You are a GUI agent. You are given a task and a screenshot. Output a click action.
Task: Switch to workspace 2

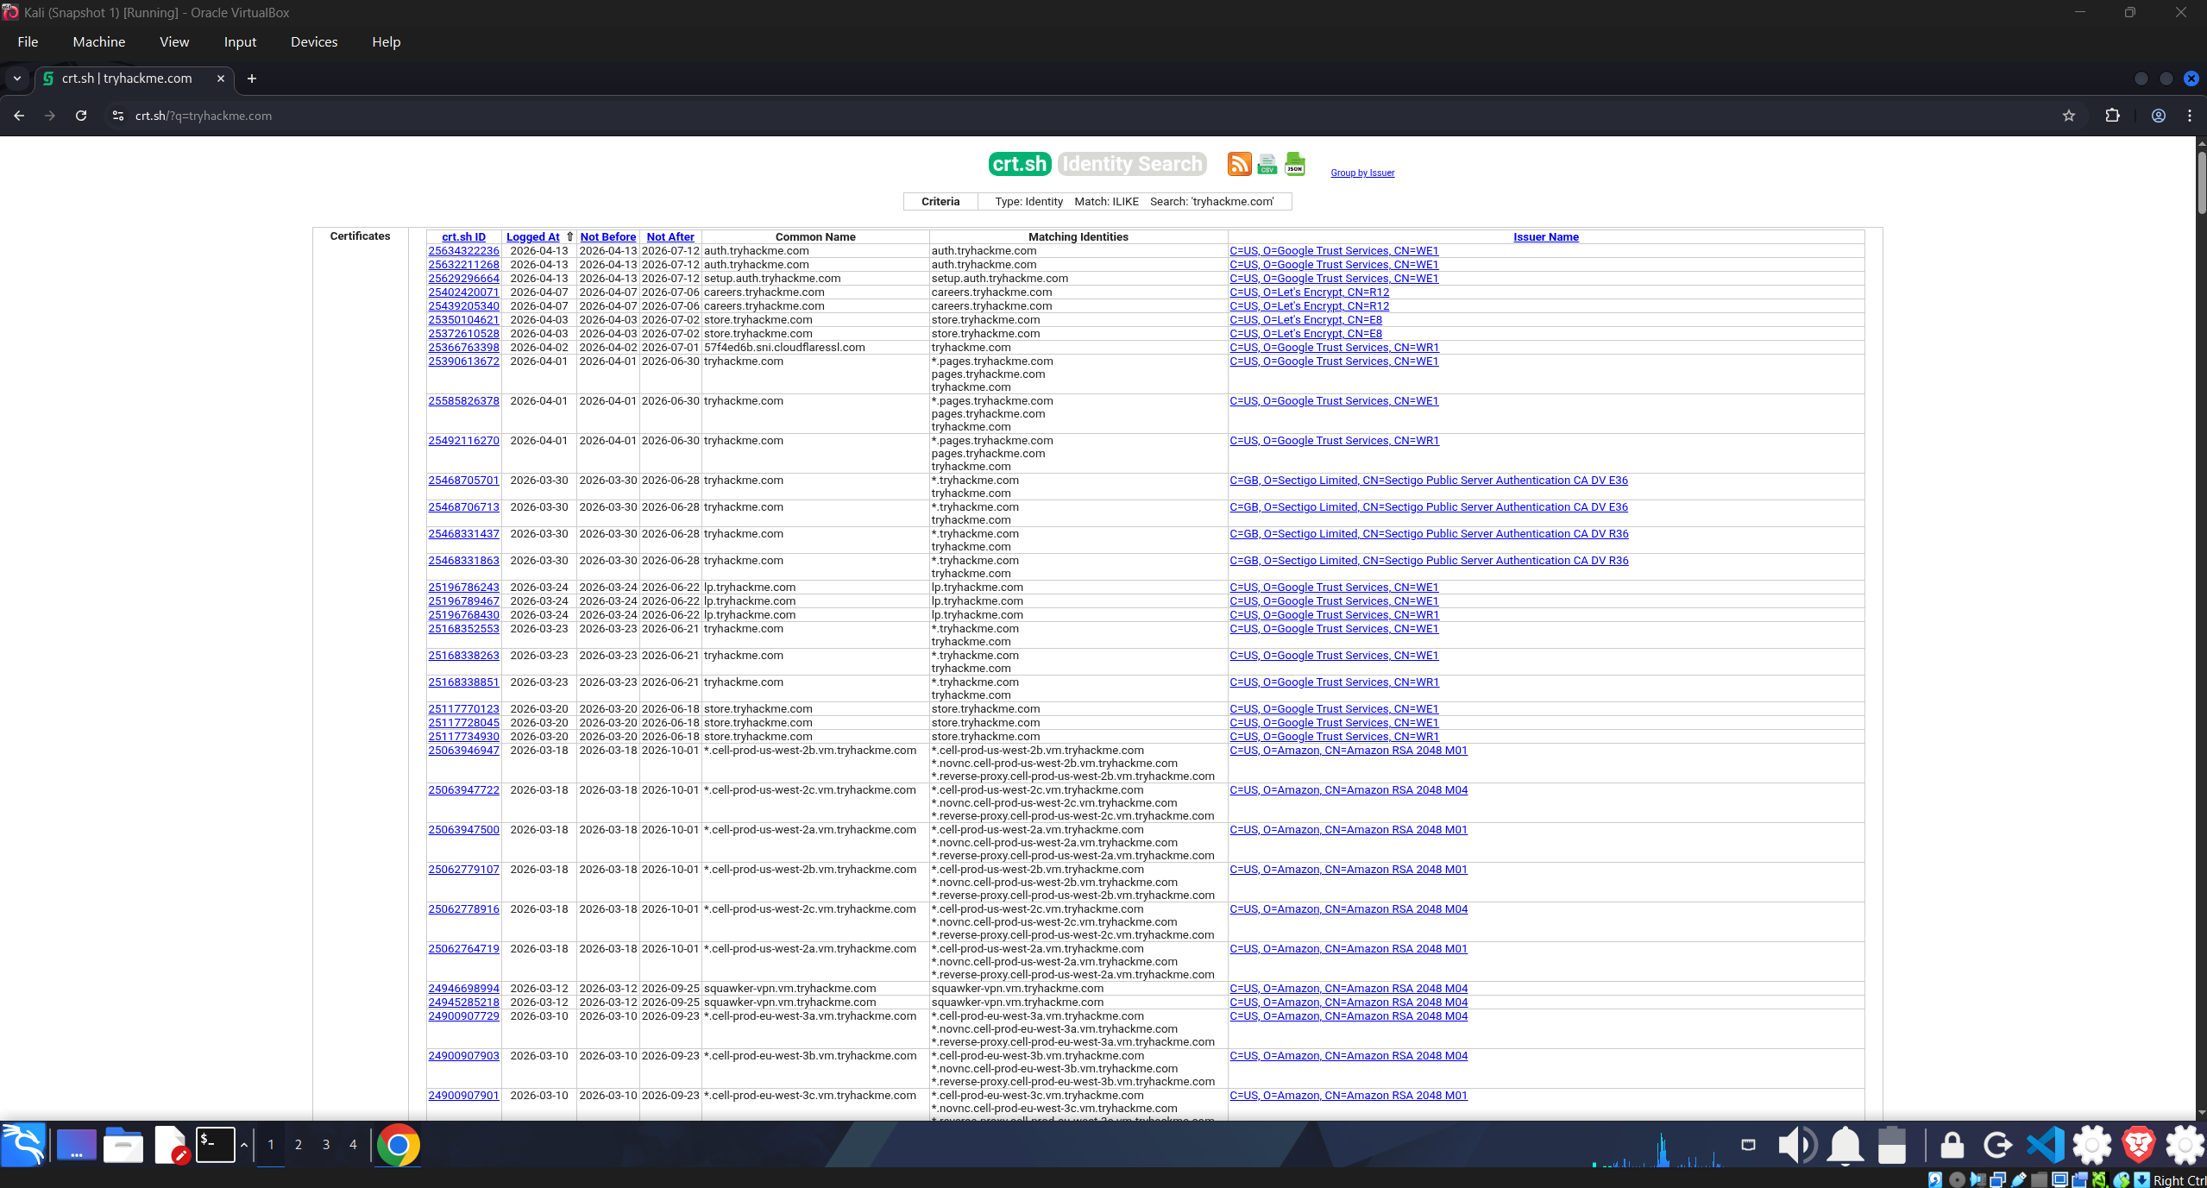click(x=299, y=1145)
